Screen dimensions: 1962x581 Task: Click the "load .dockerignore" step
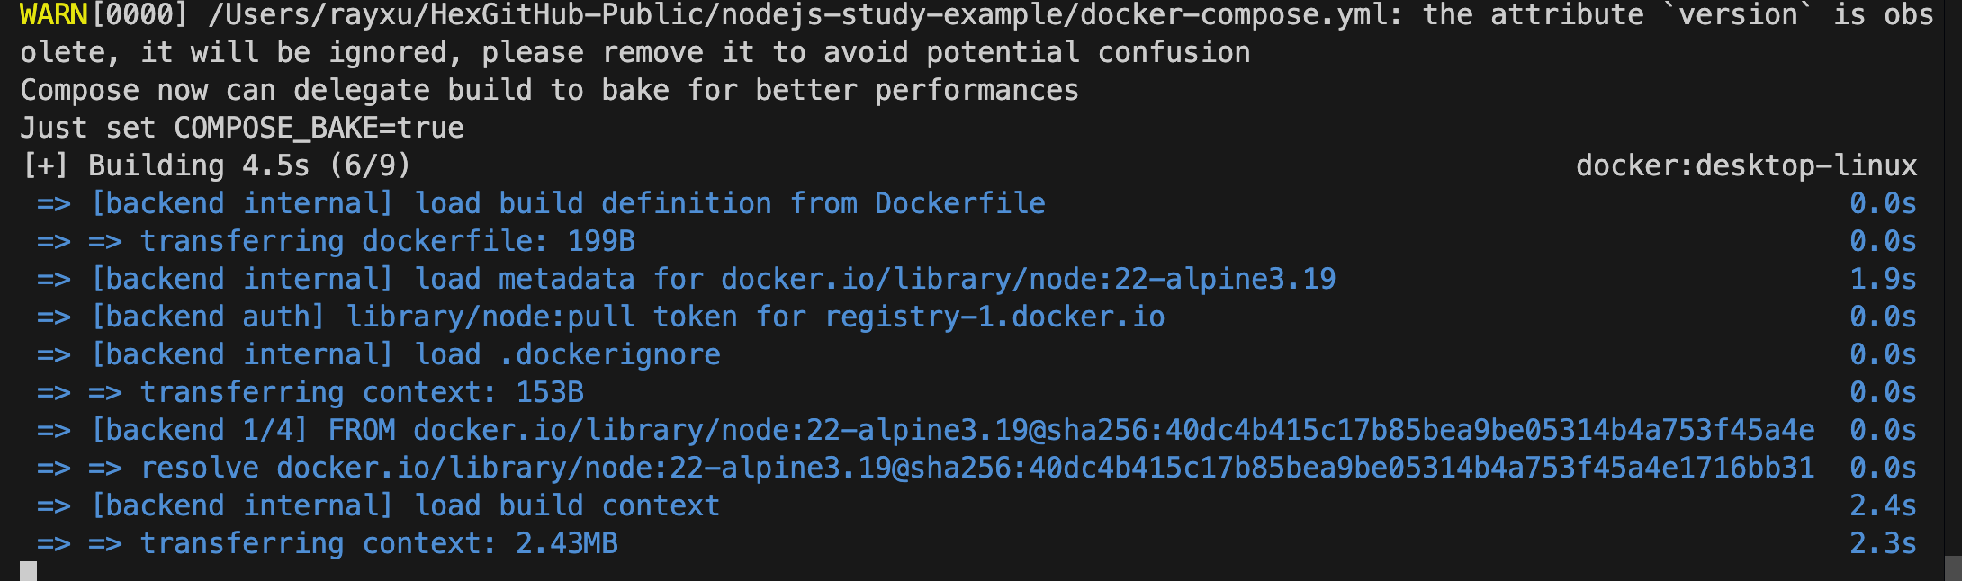(567, 355)
